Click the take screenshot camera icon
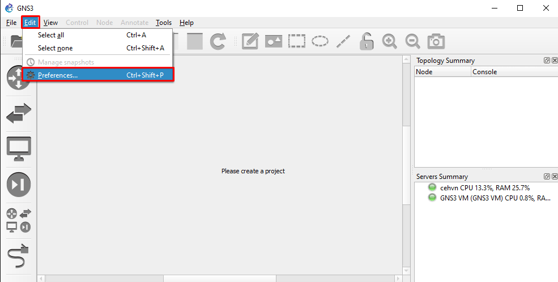The width and height of the screenshot is (558, 282). [x=436, y=41]
